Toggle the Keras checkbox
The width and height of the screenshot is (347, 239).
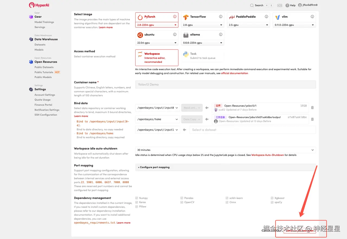pyautogui.click(x=137, y=202)
